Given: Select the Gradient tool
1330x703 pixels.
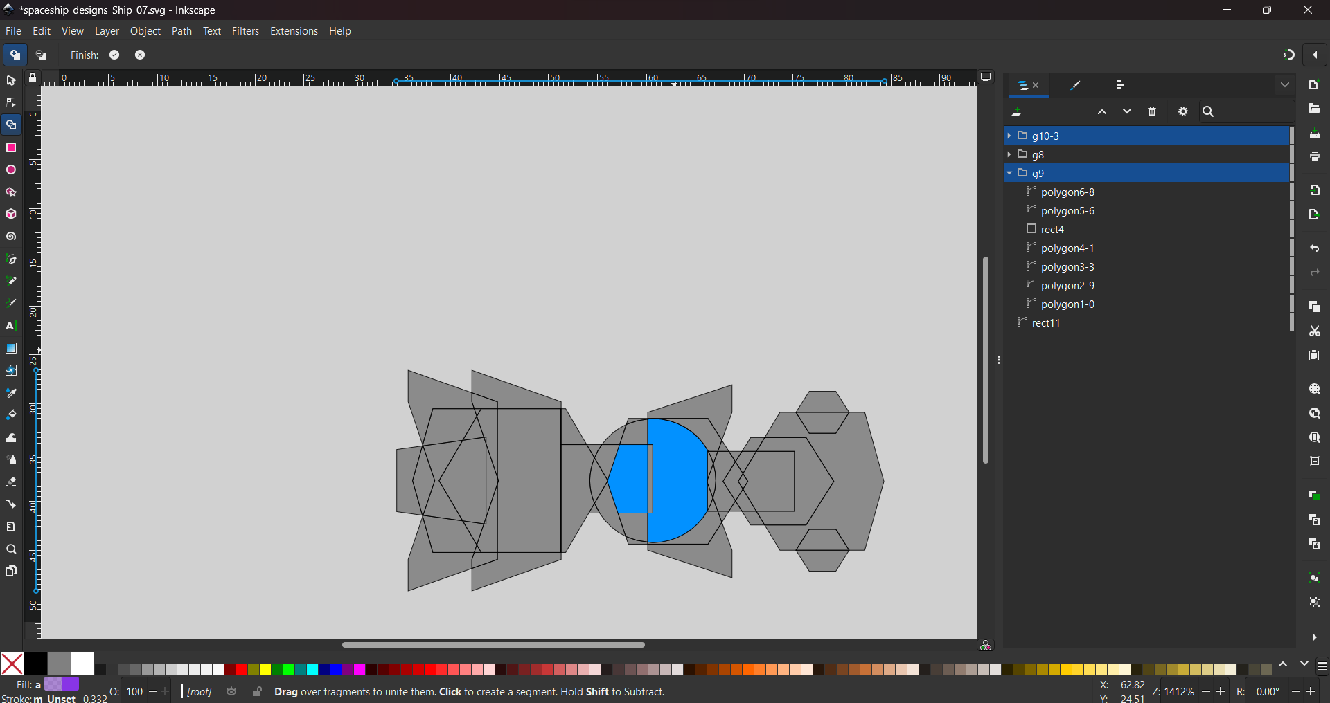Looking at the screenshot, I should (x=11, y=348).
